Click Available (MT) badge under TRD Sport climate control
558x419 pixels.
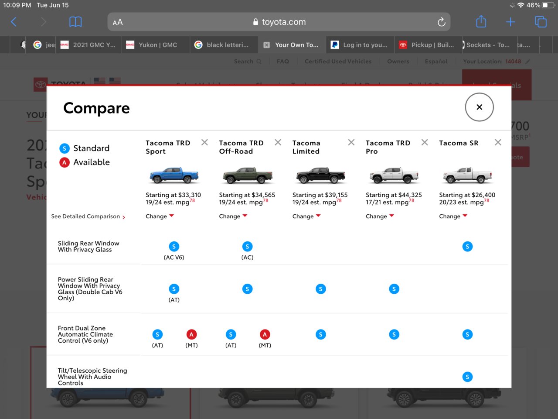tap(191, 334)
